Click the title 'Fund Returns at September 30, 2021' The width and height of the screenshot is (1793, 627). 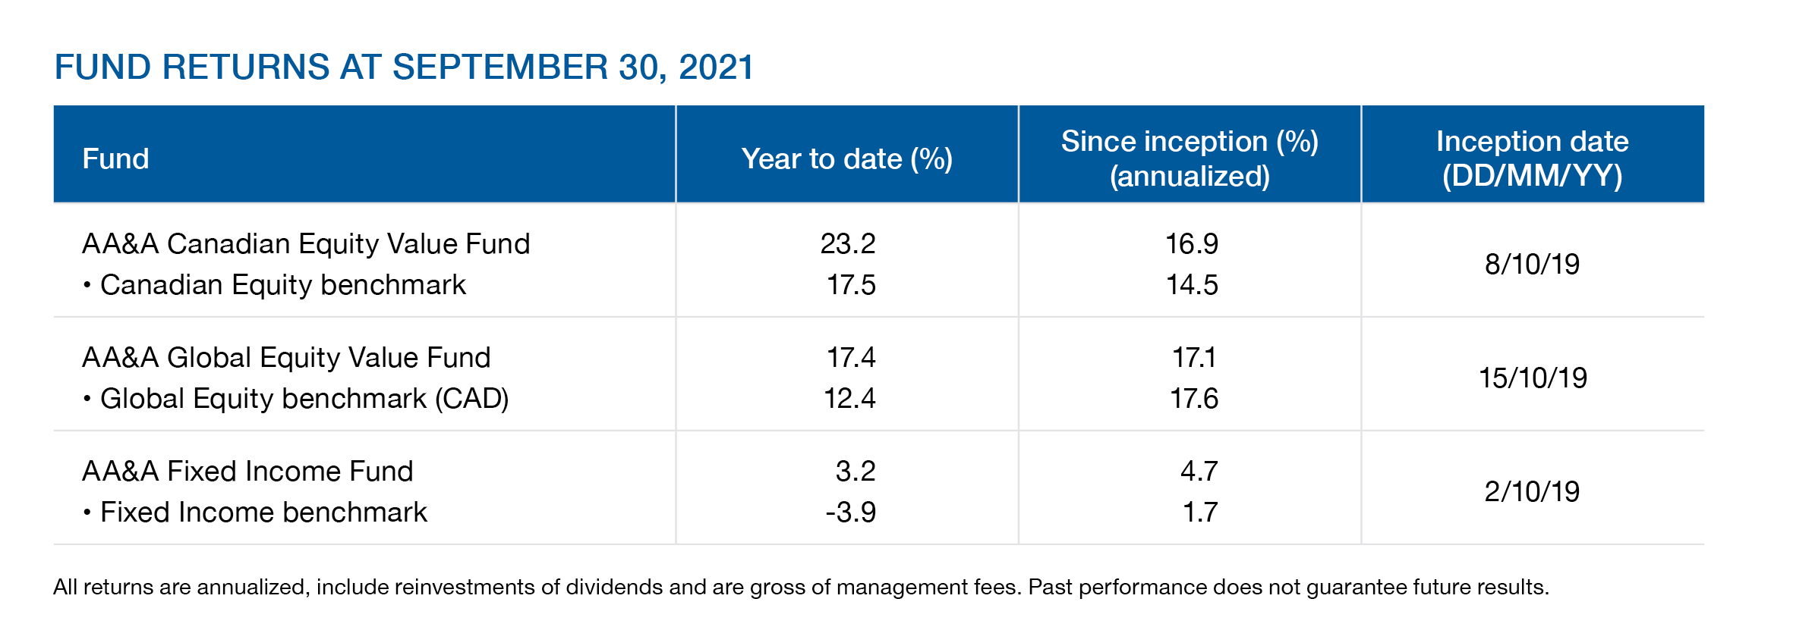404,67
